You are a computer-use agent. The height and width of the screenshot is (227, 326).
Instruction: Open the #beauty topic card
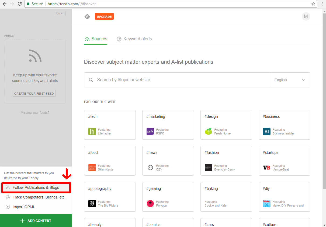(110, 222)
